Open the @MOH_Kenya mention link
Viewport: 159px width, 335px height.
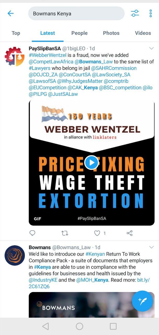click(92, 280)
